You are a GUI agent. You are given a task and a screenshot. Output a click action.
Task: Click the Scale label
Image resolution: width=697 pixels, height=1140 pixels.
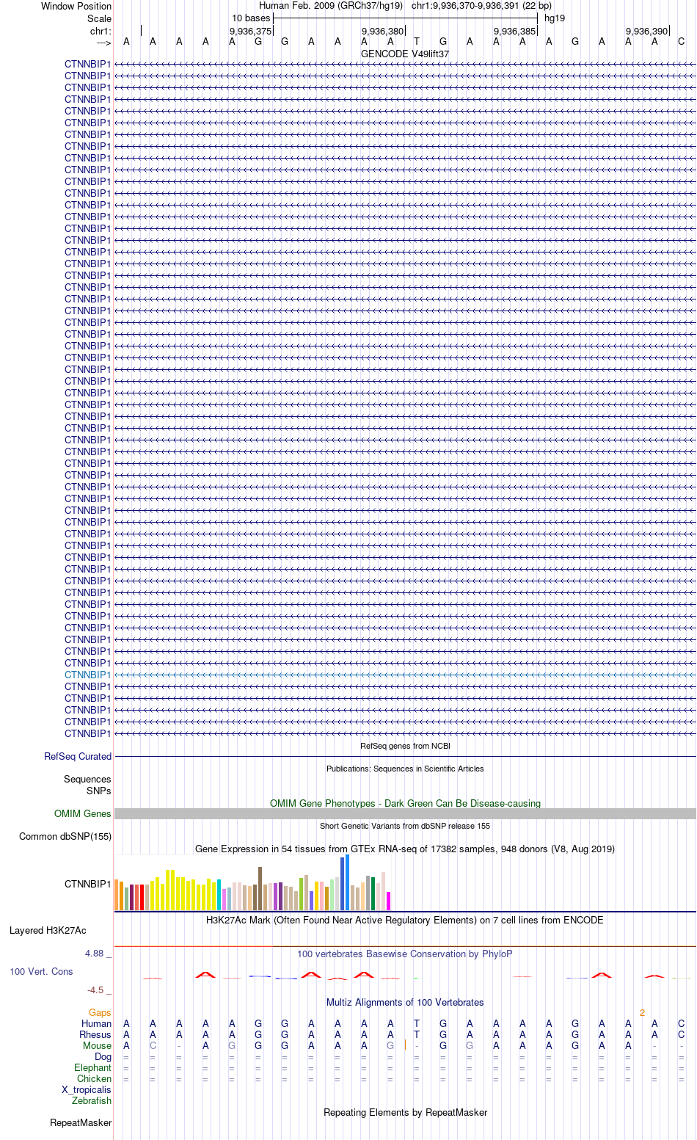click(100, 18)
